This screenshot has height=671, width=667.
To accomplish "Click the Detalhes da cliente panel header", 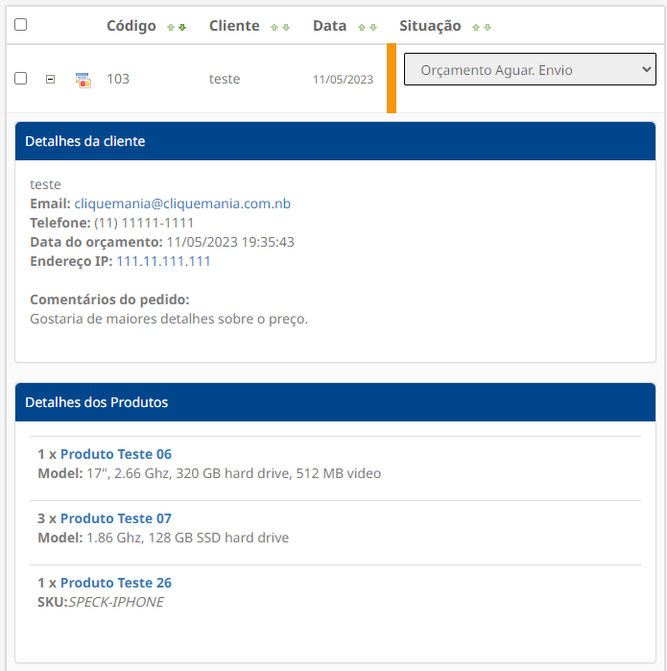I will click(x=336, y=141).
